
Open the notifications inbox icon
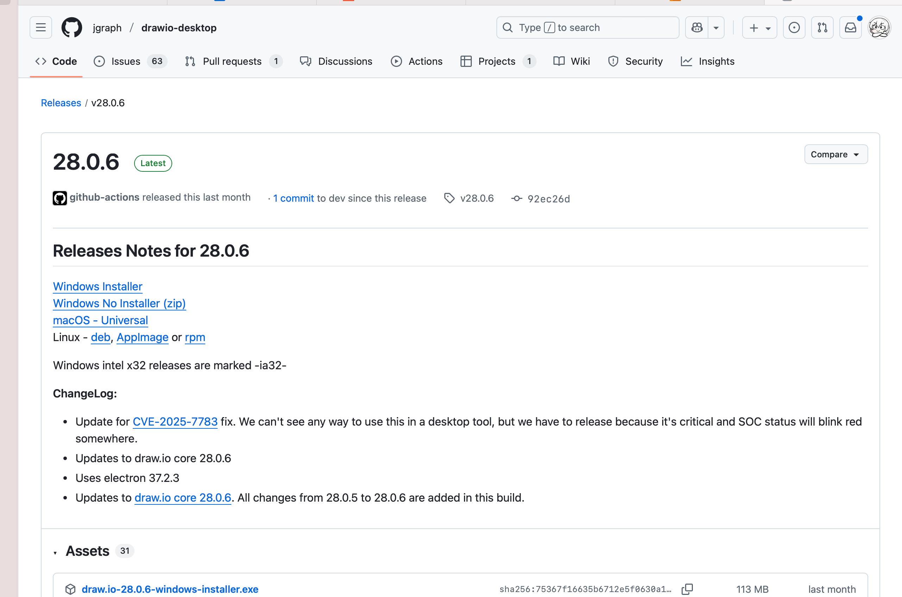[x=850, y=27]
